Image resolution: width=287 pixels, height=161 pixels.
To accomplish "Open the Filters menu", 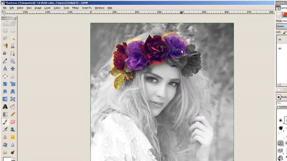I will pyautogui.click(x=75, y=8).
